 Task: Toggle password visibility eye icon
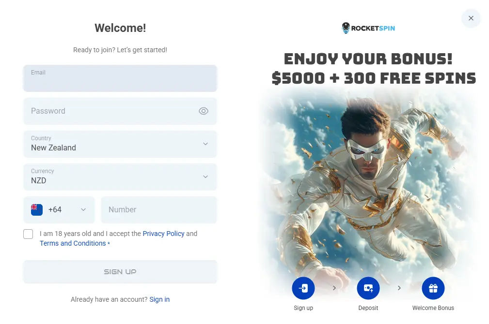(204, 111)
